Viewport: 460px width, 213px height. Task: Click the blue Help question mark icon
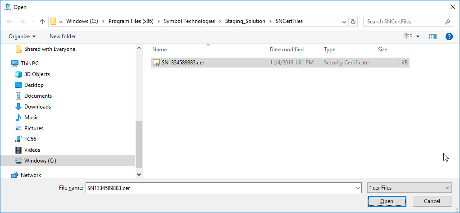(449, 36)
